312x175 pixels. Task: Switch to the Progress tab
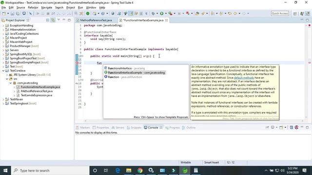point(173,127)
